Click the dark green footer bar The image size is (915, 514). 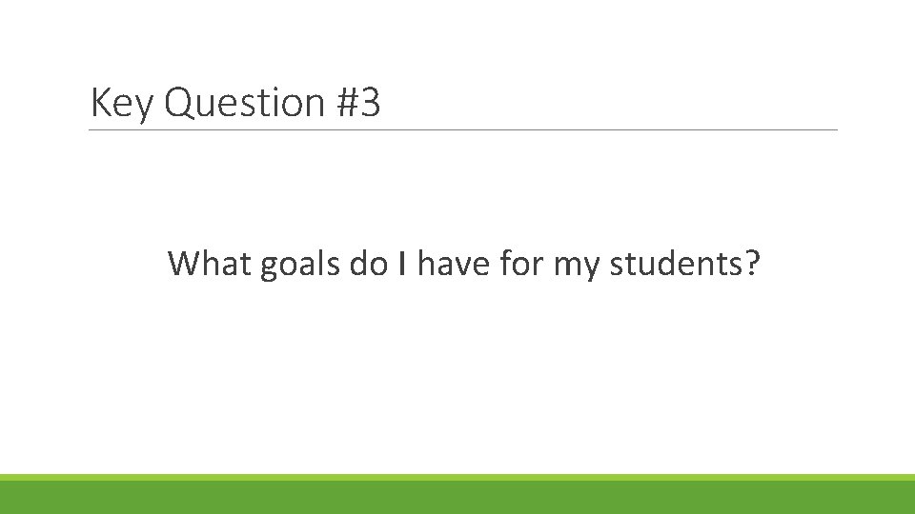point(457,498)
